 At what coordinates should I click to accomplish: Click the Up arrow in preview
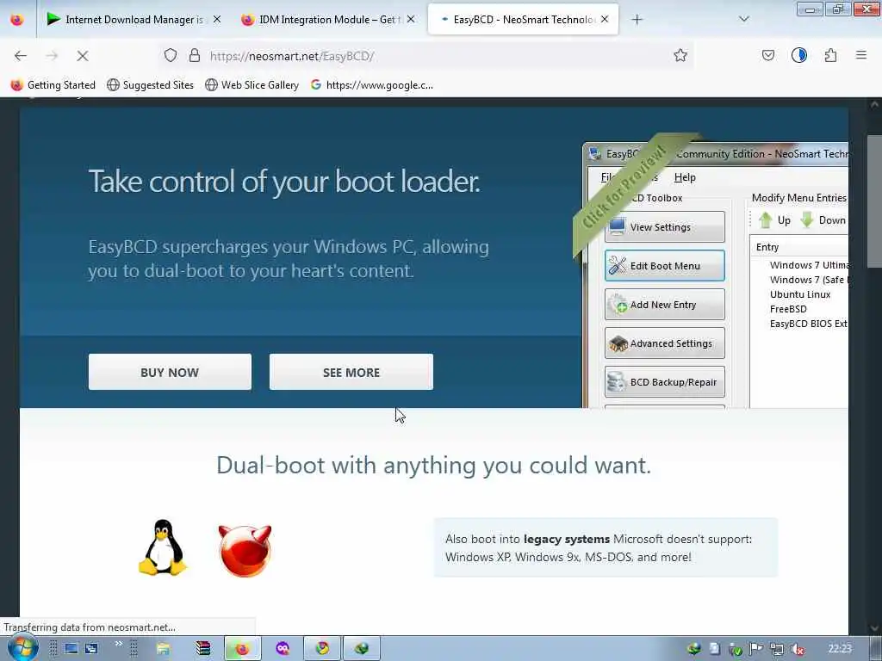774,220
